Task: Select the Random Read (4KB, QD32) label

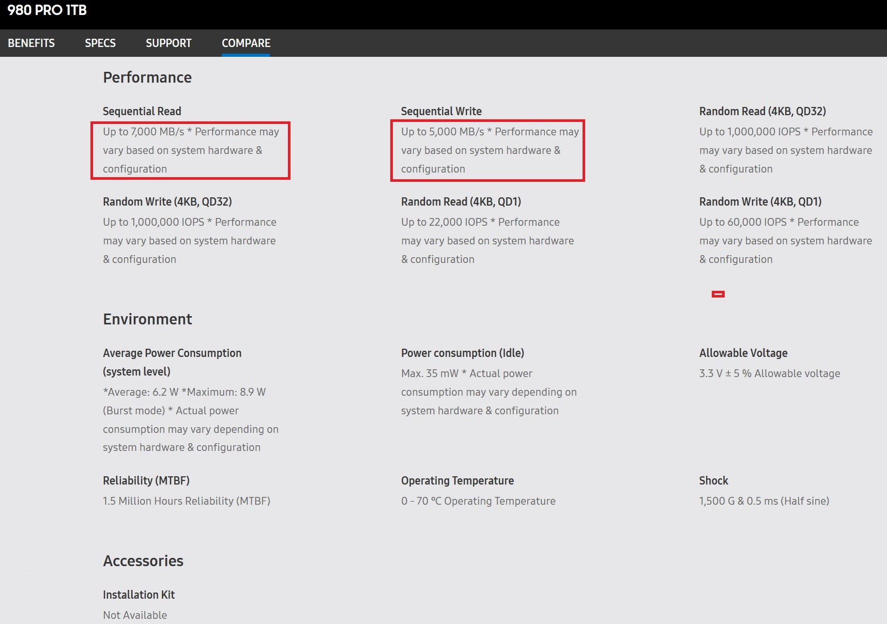Action: click(x=762, y=111)
